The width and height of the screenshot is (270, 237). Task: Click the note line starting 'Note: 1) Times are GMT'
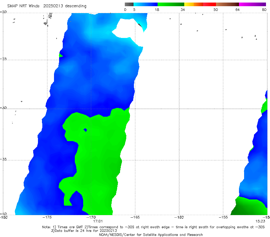(153, 227)
